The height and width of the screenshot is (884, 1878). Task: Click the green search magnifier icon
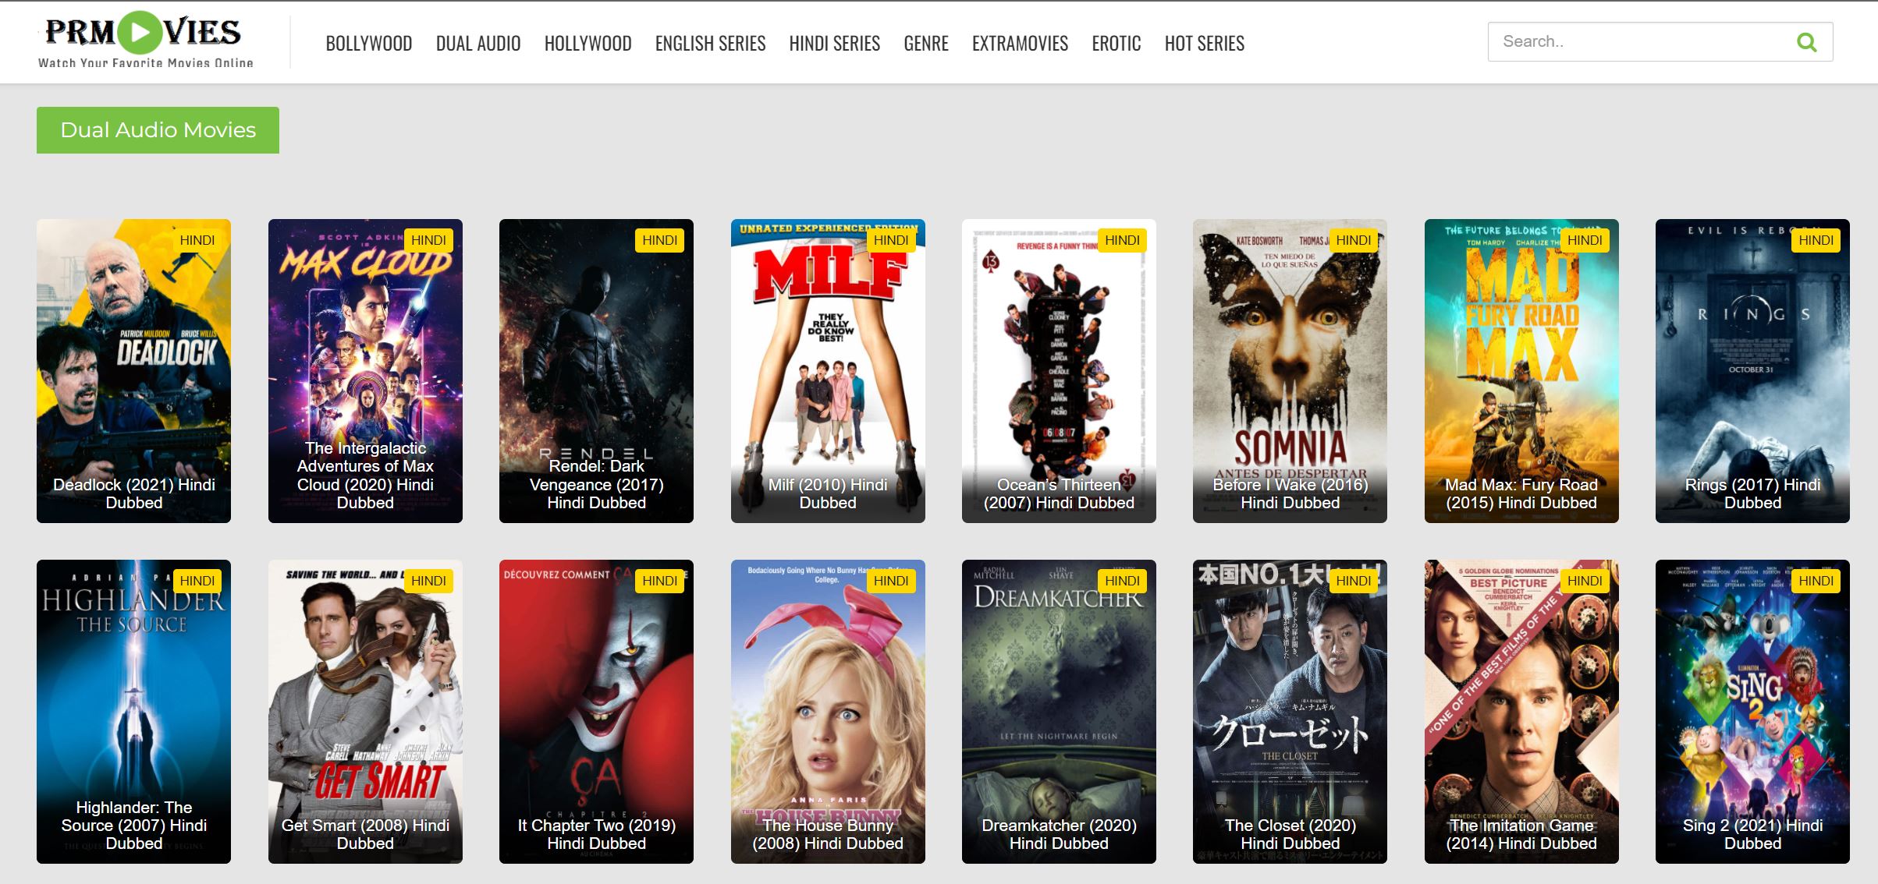(x=1806, y=42)
